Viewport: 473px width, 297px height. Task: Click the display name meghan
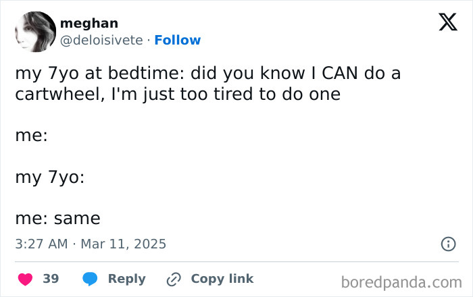pos(89,24)
